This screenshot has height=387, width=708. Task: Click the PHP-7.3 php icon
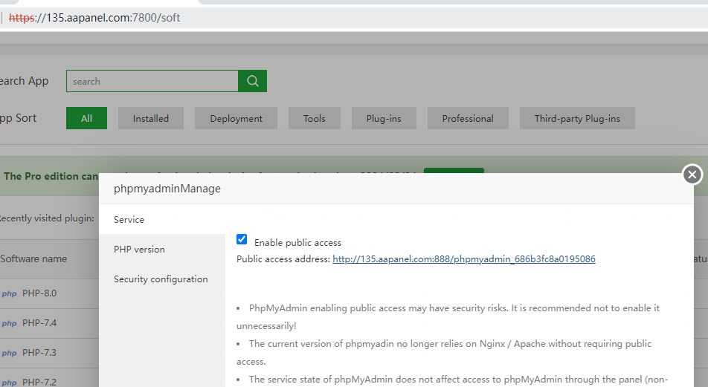[x=10, y=353]
